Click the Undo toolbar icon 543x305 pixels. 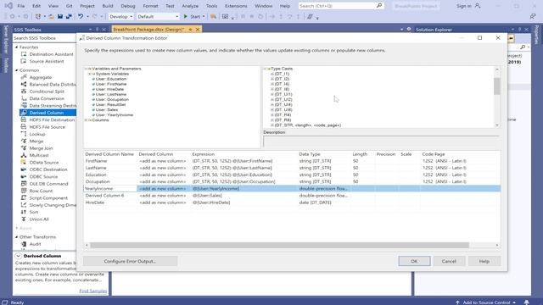point(81,16)
